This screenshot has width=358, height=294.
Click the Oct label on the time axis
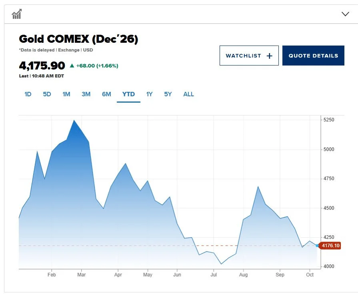310,274
